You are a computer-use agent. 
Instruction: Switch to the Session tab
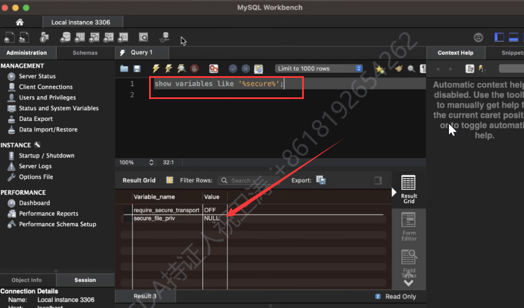coord(85,280)
